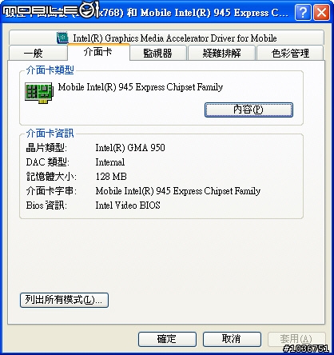This screenshot has height=355, width=334.
Task: Click 列出所有模式(L)... button
Action: click(x=64, y=300)
